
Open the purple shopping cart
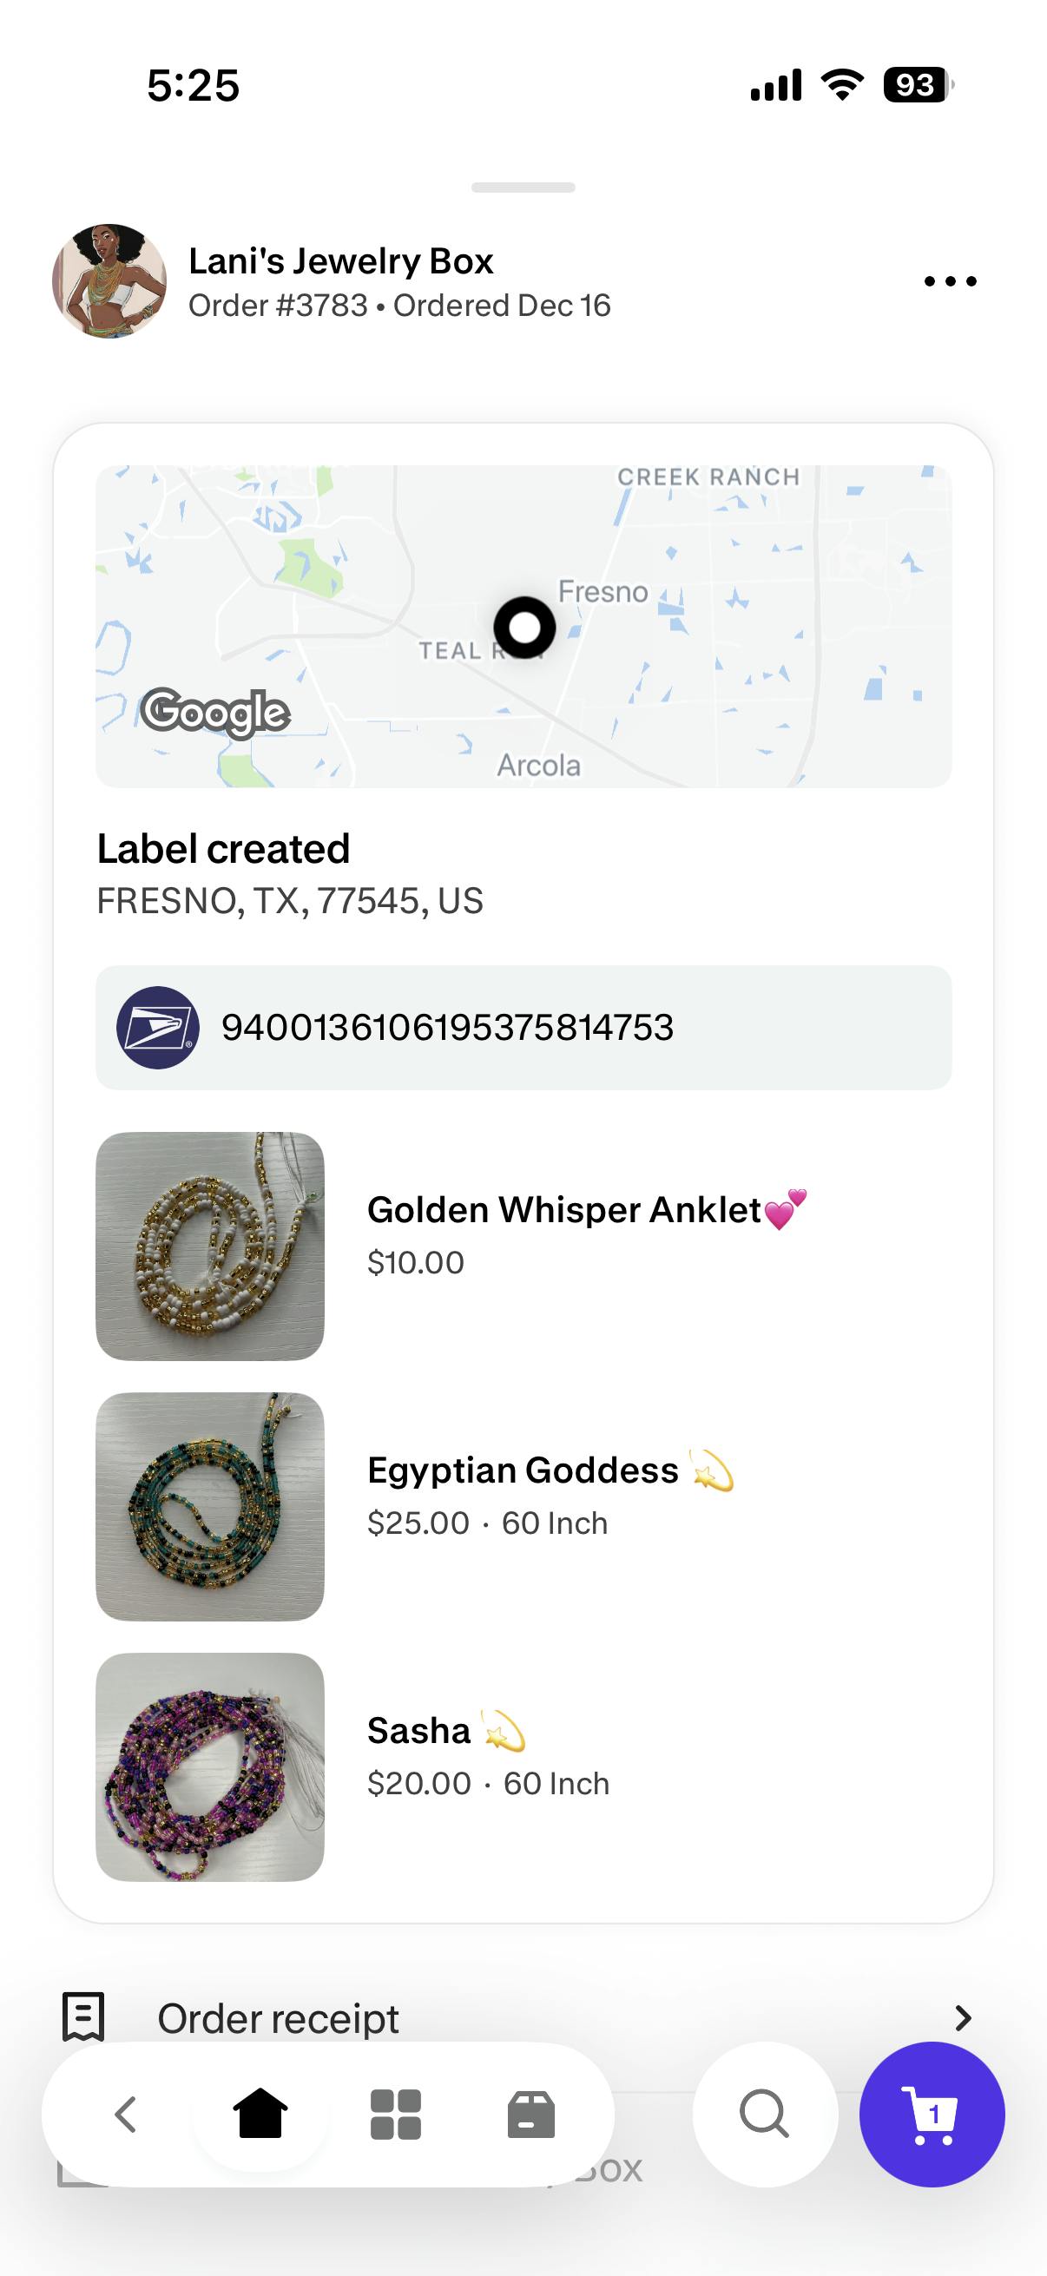(x=932, y=2115)
